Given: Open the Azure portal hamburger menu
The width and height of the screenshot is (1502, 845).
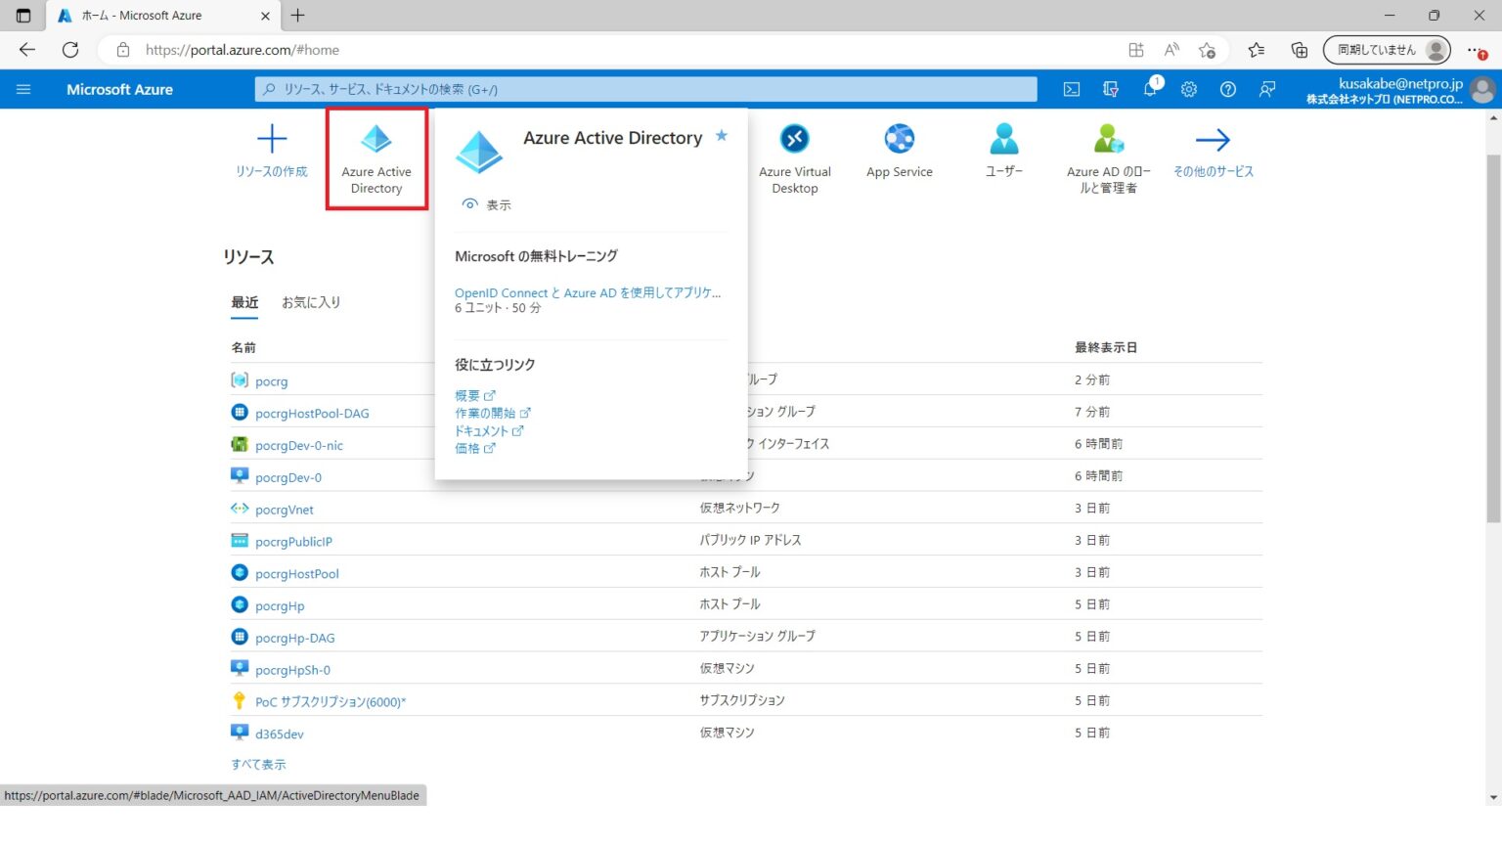Looking at the screenshot, I should [23, 89].
